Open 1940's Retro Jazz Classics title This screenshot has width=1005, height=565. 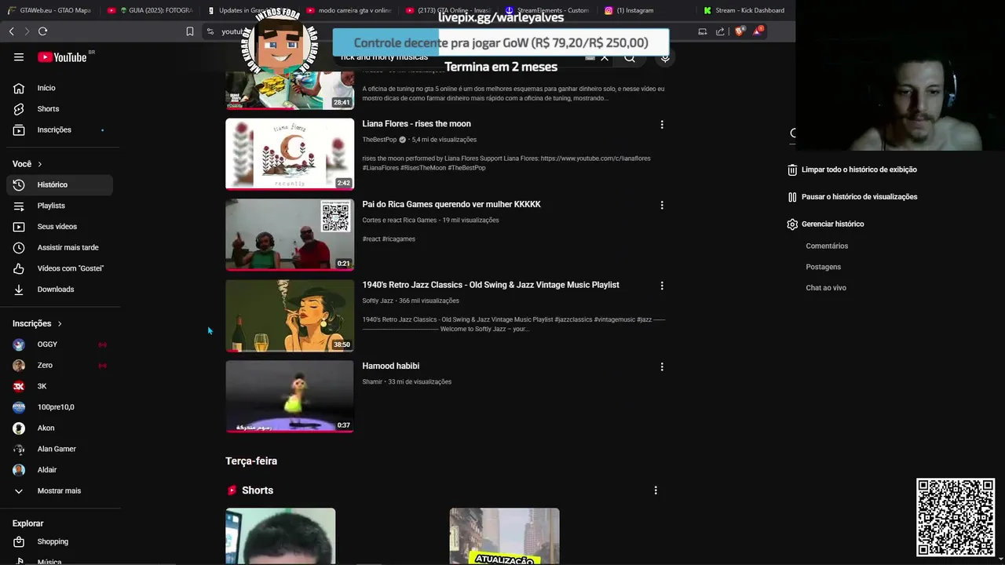(x=491, y=285)
